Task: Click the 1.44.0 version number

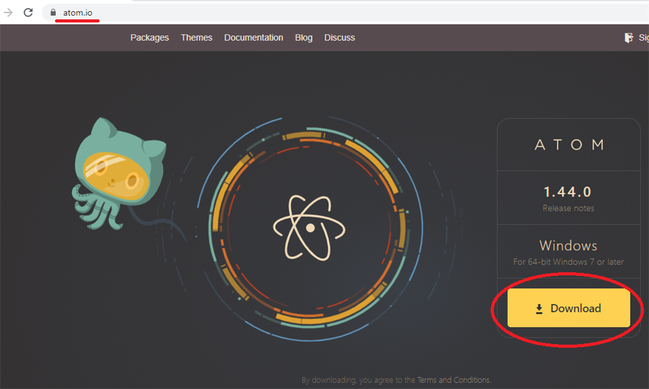Action: 568,192
